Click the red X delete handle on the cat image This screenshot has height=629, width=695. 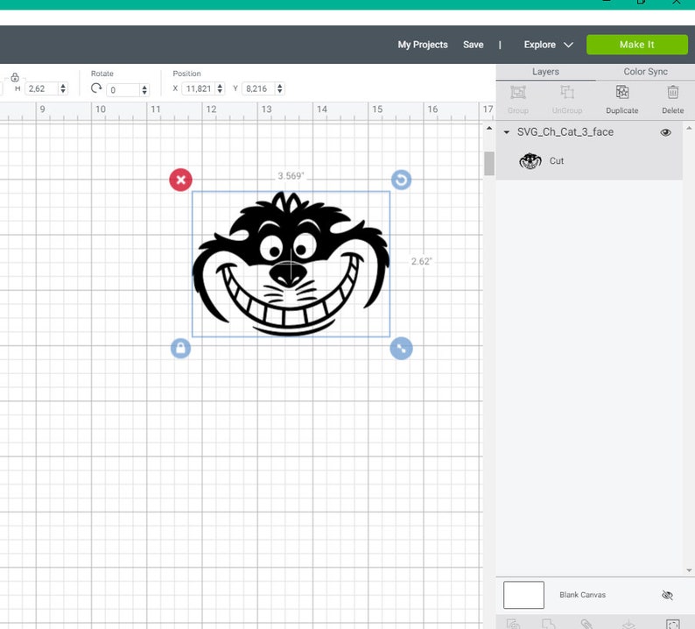point(180,180)
